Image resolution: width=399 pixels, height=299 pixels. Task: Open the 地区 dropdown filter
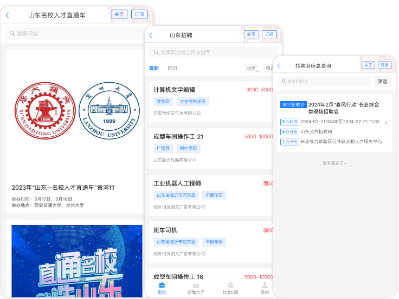pos(252,68)
